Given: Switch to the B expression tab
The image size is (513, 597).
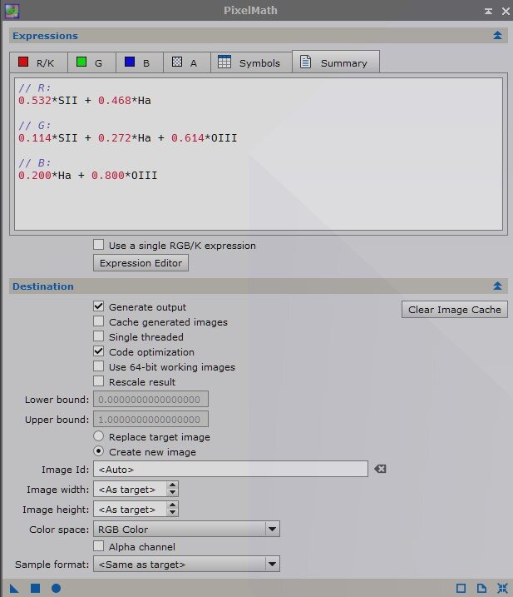Looking at the screenshot, I should click(140, 62).
